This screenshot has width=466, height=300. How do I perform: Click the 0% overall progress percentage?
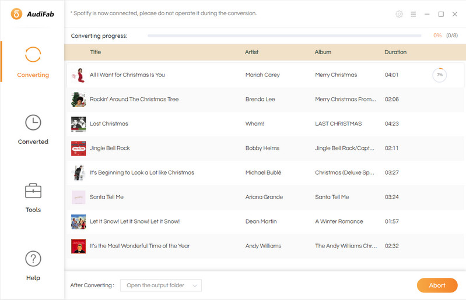coord(437,36)
